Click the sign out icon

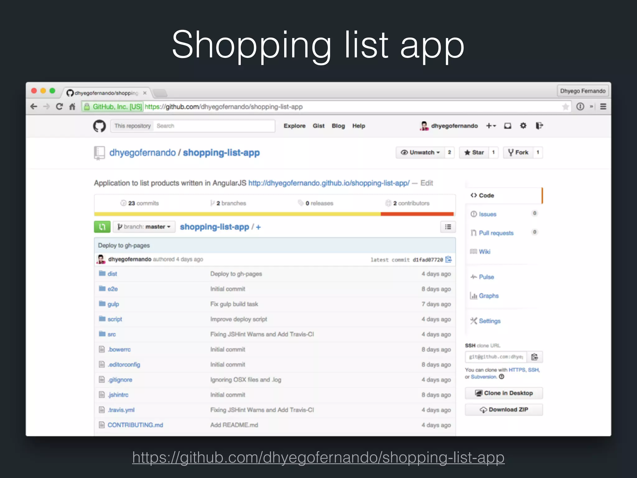tap(539, 126)
